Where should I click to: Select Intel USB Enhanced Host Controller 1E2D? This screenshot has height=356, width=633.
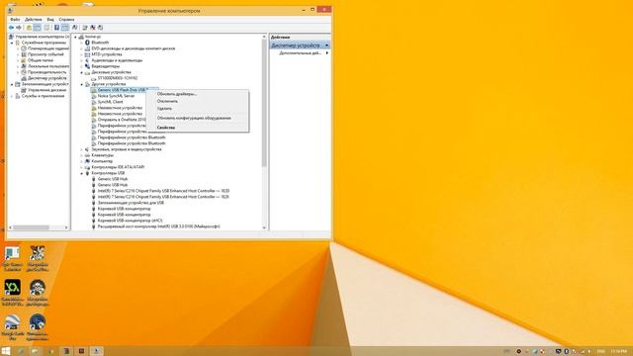pos(163,191)
